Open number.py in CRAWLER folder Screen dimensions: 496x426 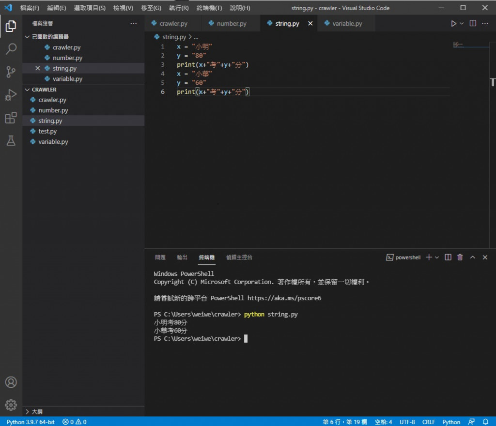click(x=83, y=110)
